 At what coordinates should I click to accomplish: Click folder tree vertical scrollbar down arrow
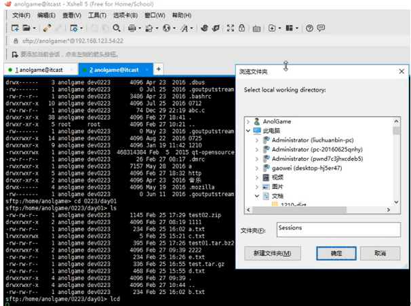[x=396, y=202]
